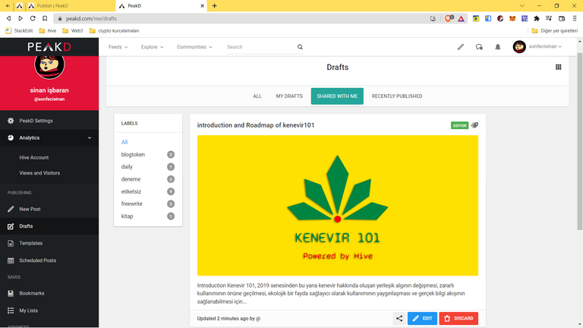This screenshot has width=583, height=328.
Task: Click the browser bookmark icon
Action: [x=45, y=18]
